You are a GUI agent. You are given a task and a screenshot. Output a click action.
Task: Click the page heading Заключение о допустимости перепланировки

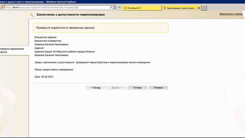70,15
